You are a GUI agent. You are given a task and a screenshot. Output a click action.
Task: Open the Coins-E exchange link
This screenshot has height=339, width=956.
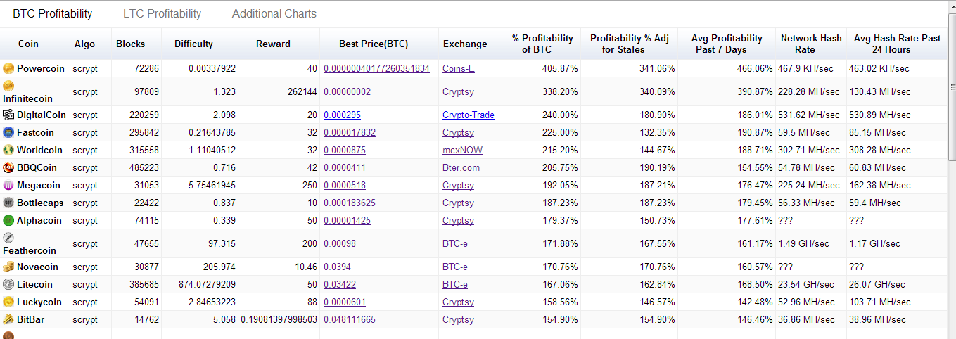pos(459,68)
